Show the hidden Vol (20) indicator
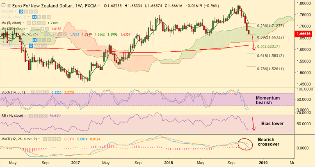The width and height of the screenshot is (315, 168). click(21, 12)
